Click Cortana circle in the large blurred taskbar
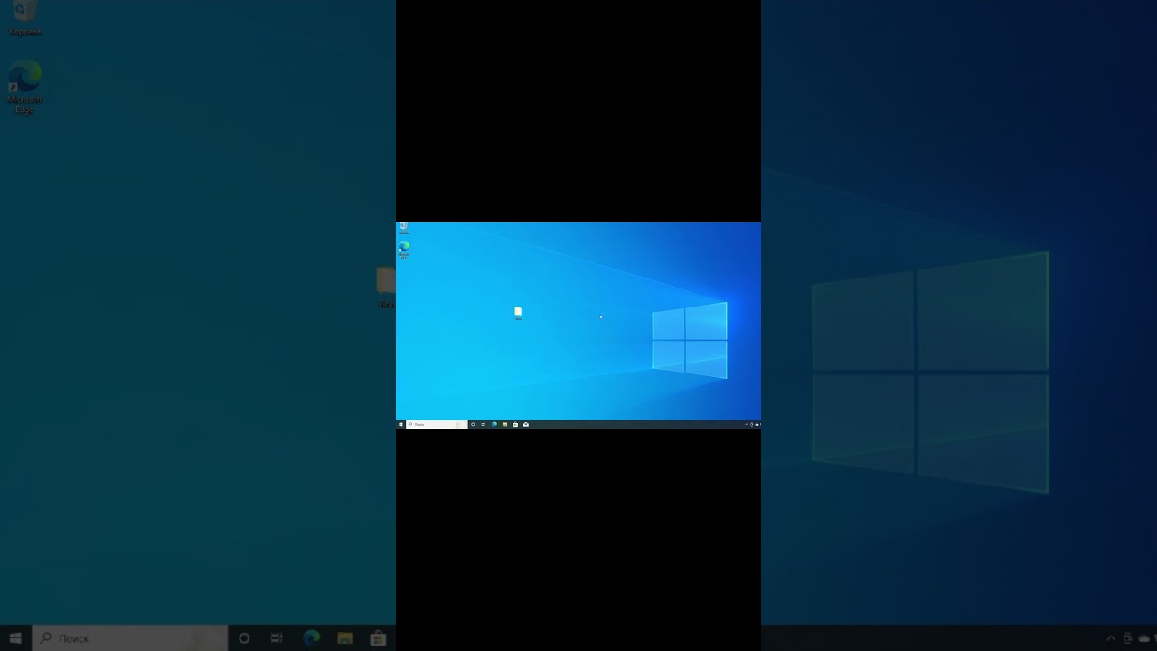 click(x=244, y=638)
